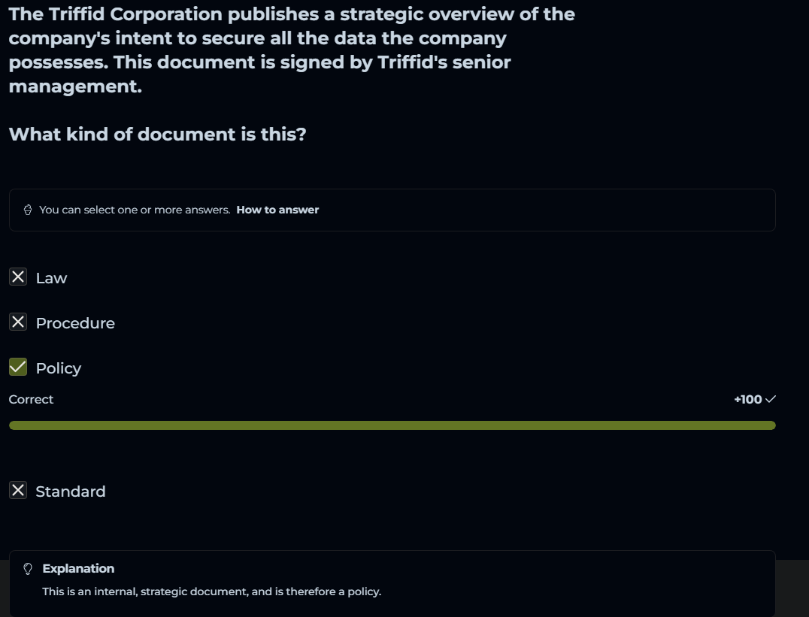
Task: Click the "You can select one or more answers" hint
Action: 135,210
